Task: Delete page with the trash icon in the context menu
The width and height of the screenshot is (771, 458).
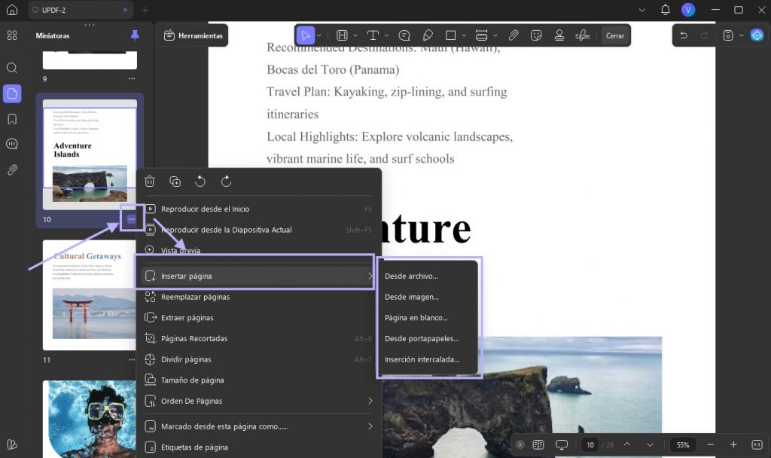Action: (x=150, y=181)
